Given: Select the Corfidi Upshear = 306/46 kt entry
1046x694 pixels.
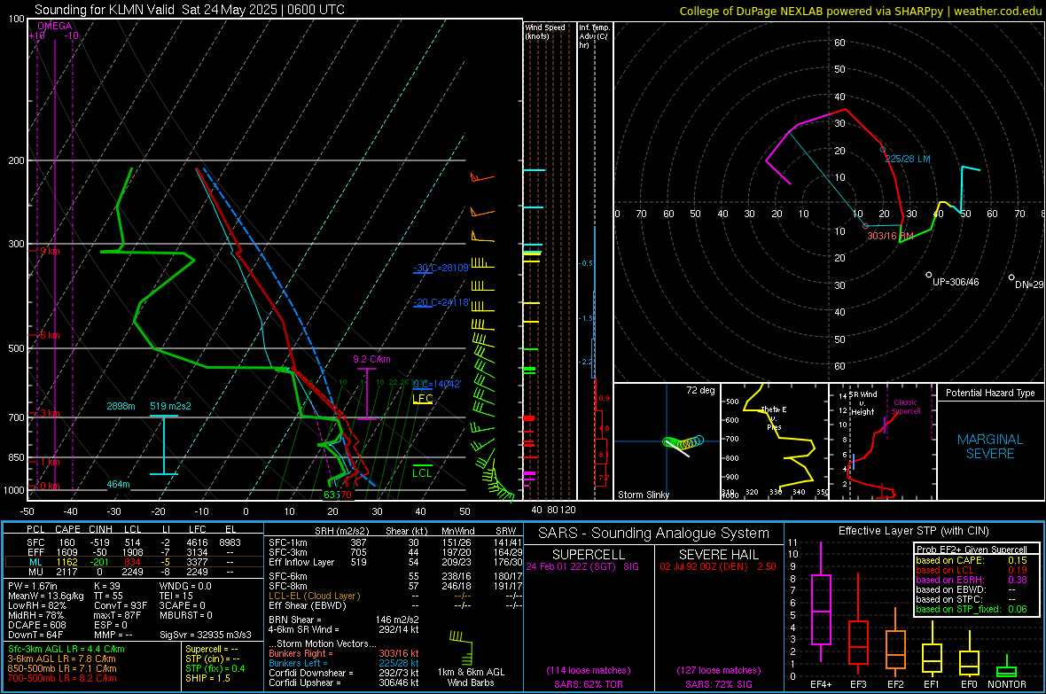Looking at the screenshot, I should coord(344,682).
